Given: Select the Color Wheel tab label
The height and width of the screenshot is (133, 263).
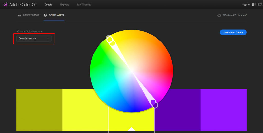Looking at the screenshot, I should point(57,15).
